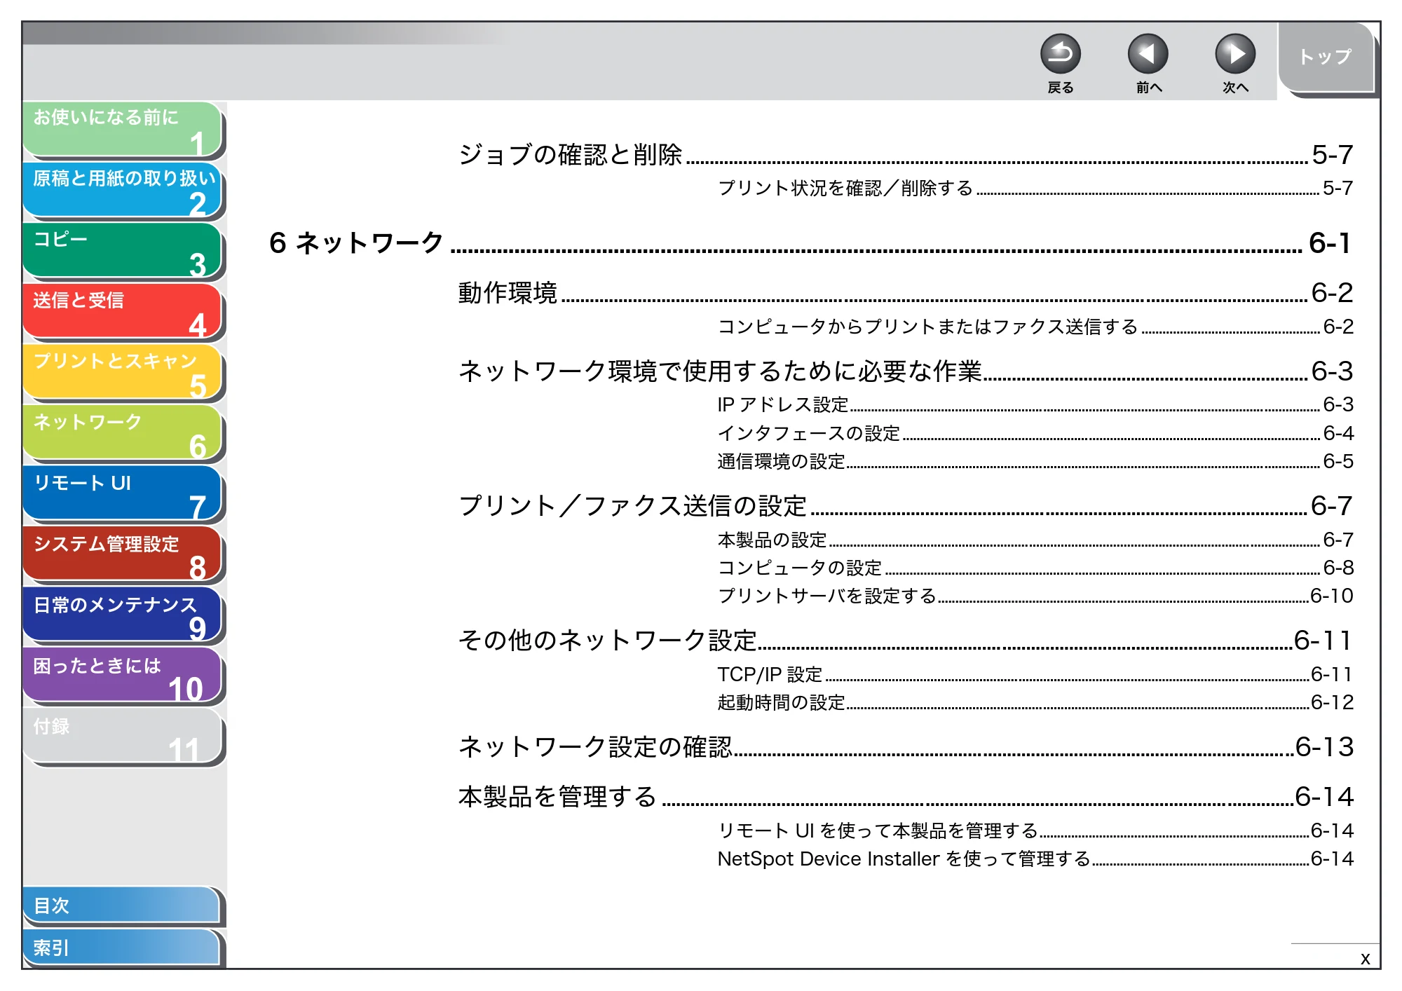Go to 送信と受信 chapter 4 tab
Viewport: 1402px width, 991px height.
point(123,312)
